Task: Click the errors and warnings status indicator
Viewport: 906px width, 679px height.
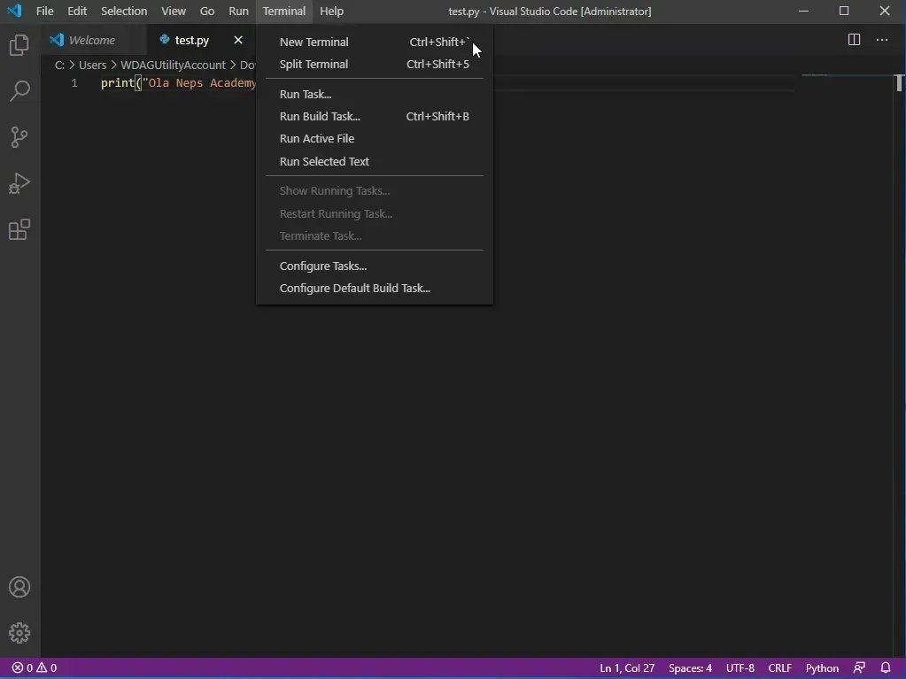Action: (x=35, y=668)
